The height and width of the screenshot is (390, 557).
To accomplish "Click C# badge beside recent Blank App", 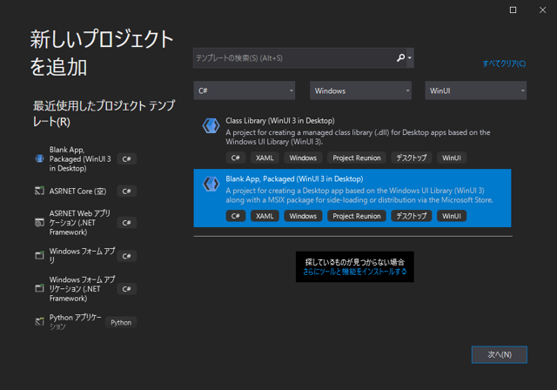I will (127, 159).
